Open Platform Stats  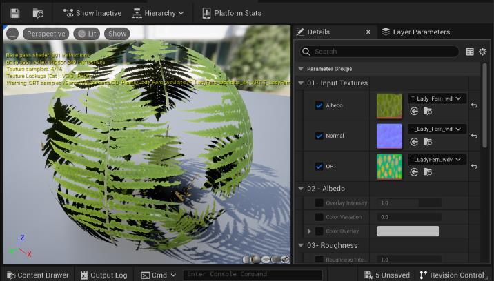click(232, 13)
